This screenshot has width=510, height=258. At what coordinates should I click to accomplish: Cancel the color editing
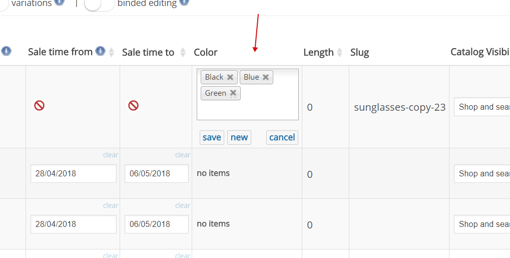282,137
